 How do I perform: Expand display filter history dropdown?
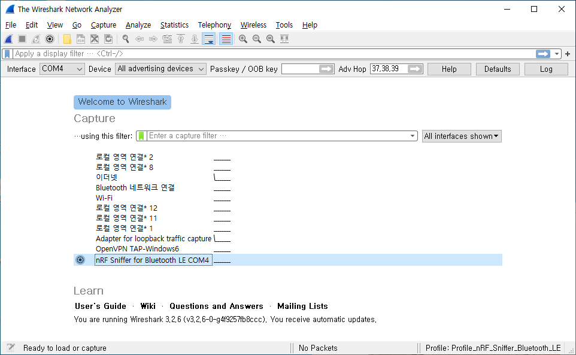tap(557, 54)
